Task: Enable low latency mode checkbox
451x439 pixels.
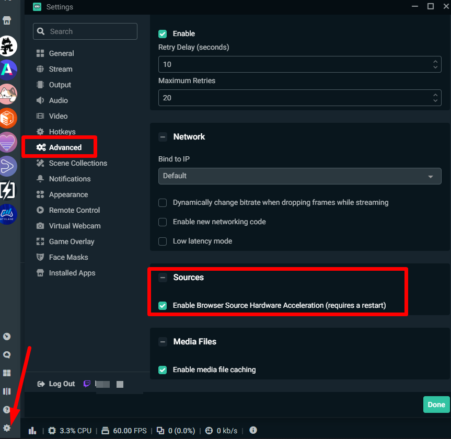Action: 163,241
